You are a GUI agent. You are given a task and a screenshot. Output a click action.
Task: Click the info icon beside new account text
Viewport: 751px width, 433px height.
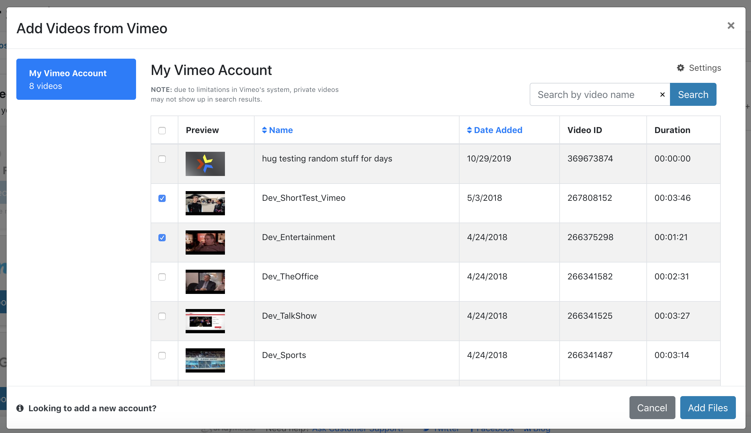click(x=20, y=408)
